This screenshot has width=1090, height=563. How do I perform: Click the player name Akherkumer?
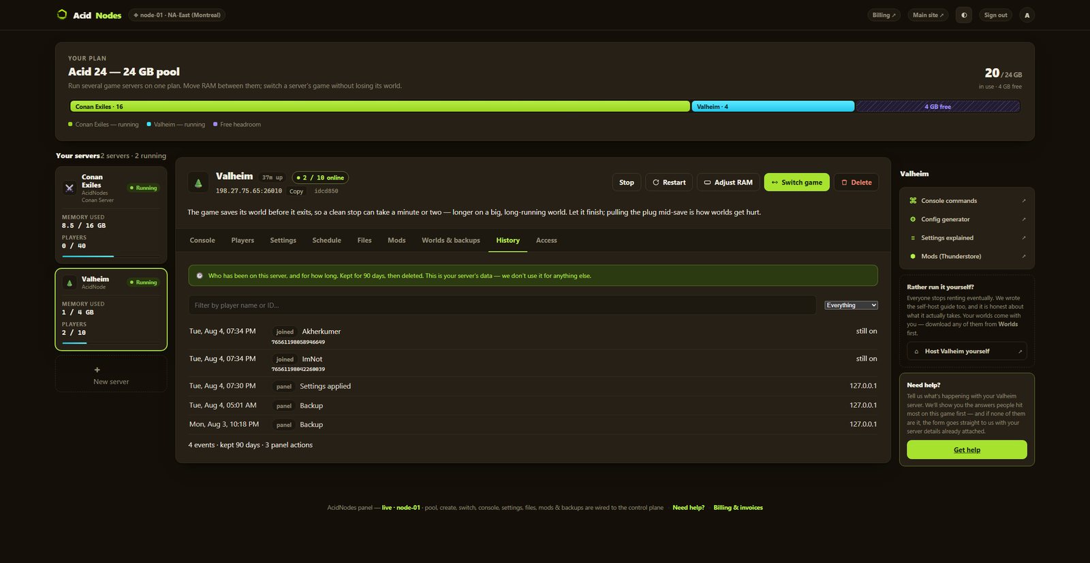(x=322, y=332)
